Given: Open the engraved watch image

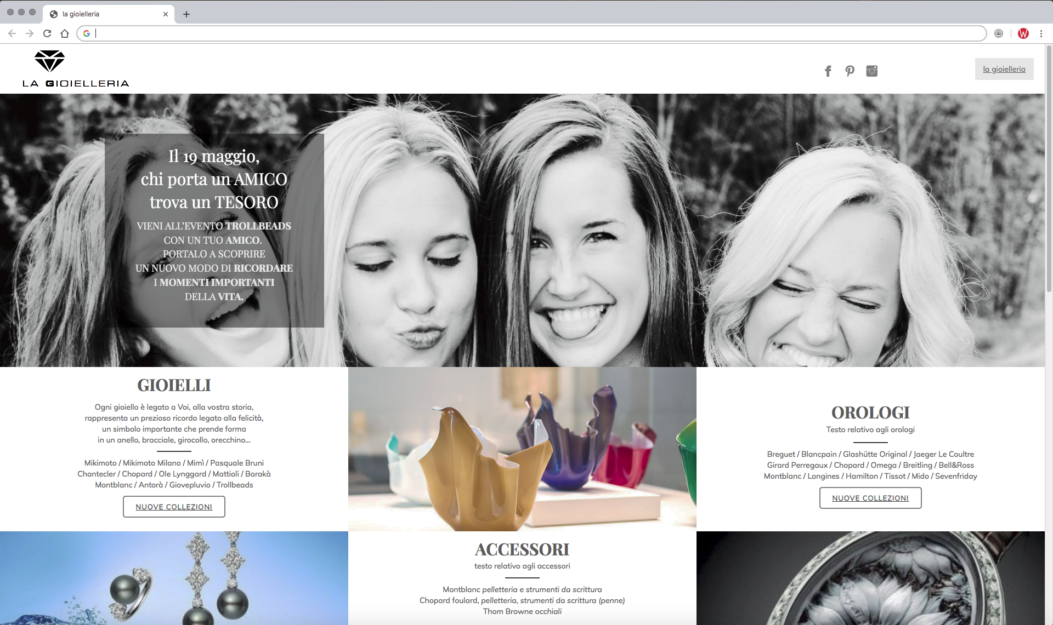Looking at the screenshot, I should (870, 578).
